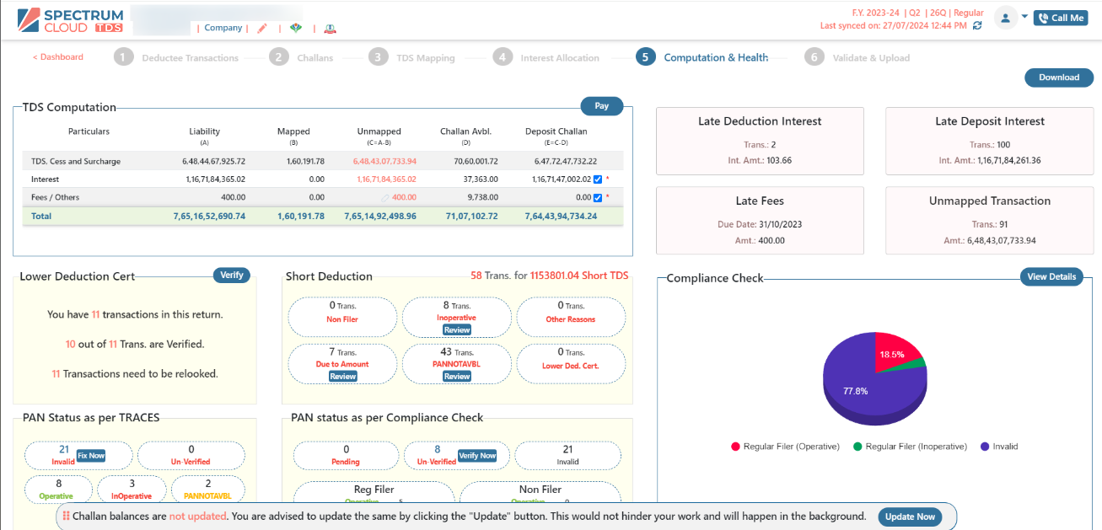Screen dimensions: 1102x530
Task: Click the Pending 0 compliance box
Action: [x=346, y=456]
